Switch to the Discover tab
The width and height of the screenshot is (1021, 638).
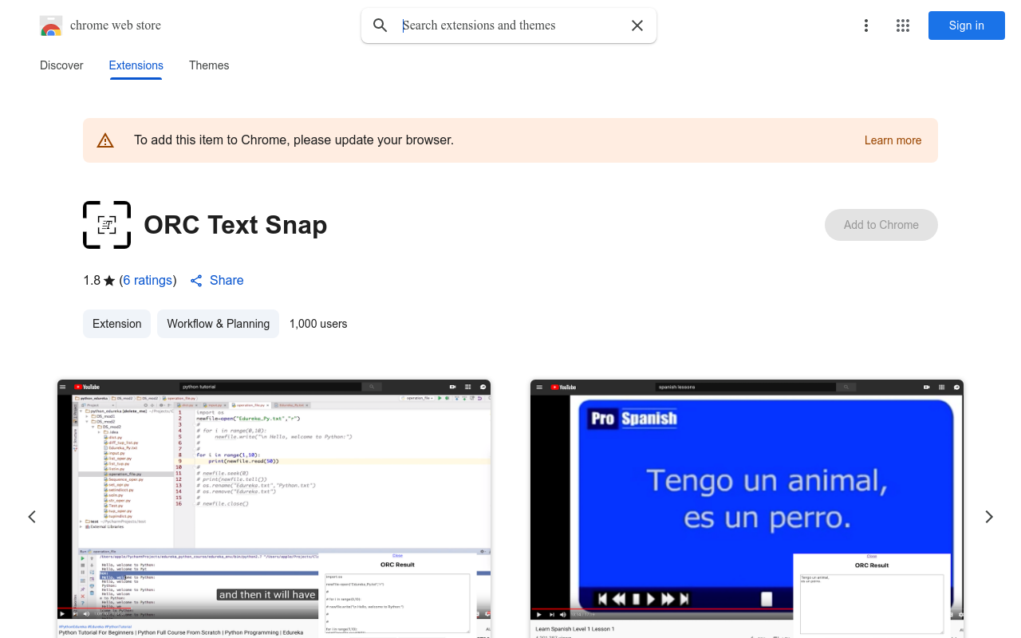[61, 65]
